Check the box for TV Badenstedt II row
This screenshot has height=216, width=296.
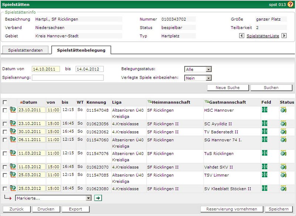(5, 132)
